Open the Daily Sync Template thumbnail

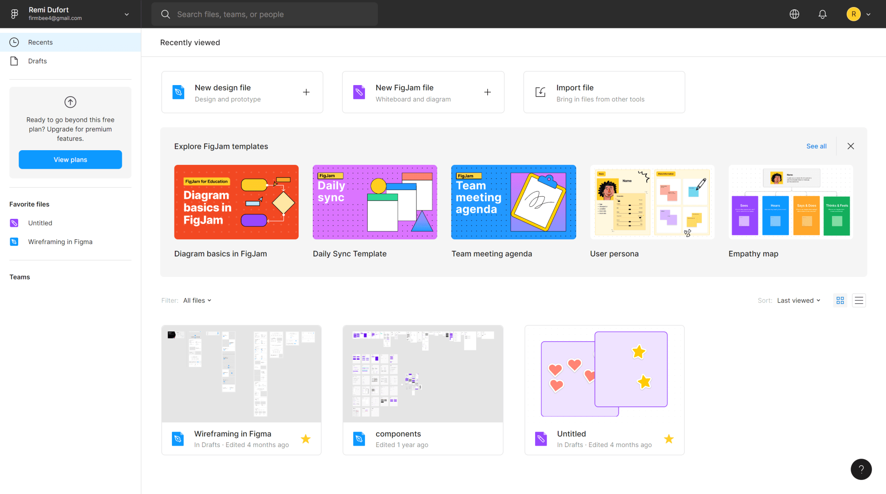[375, 202]
